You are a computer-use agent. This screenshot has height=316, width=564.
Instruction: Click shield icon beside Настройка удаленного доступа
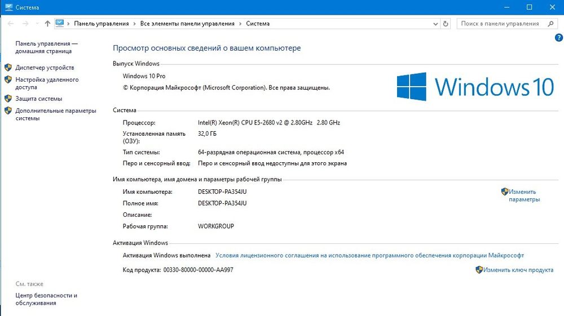pos(8,80)
